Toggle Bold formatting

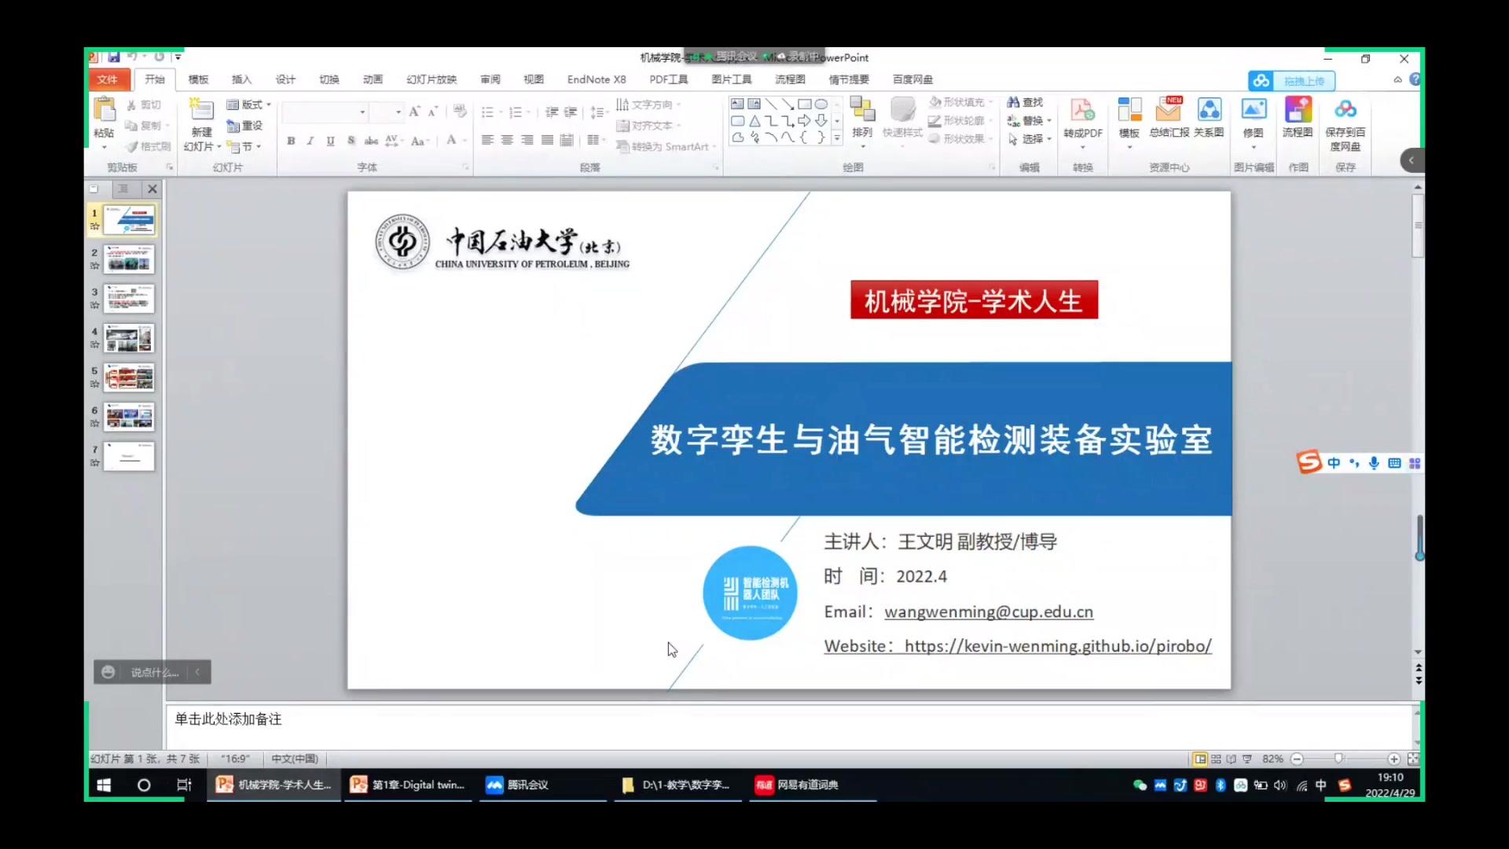pos(291,141)
